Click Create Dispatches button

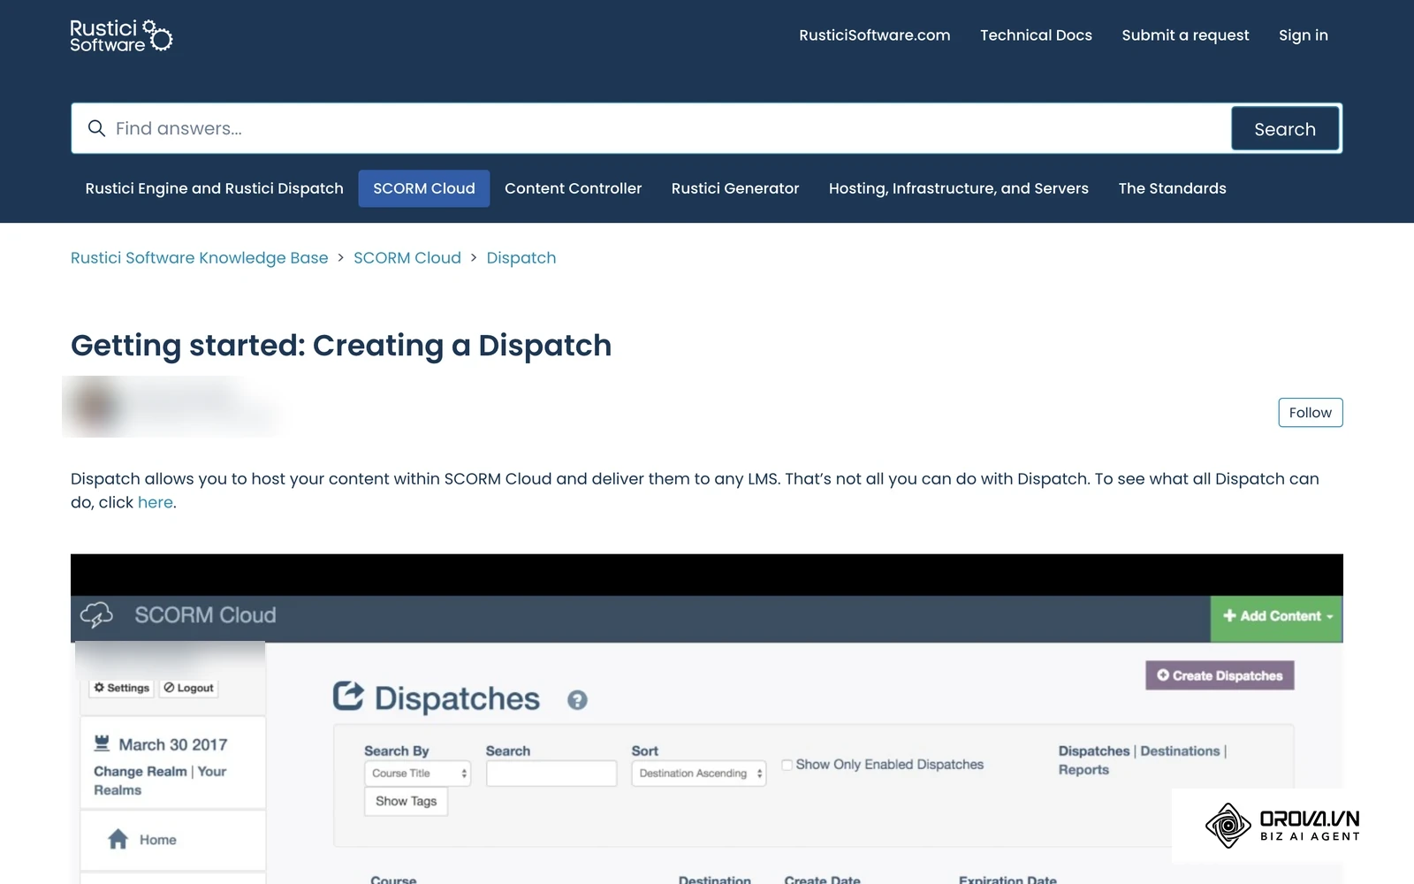[1220, 675]
